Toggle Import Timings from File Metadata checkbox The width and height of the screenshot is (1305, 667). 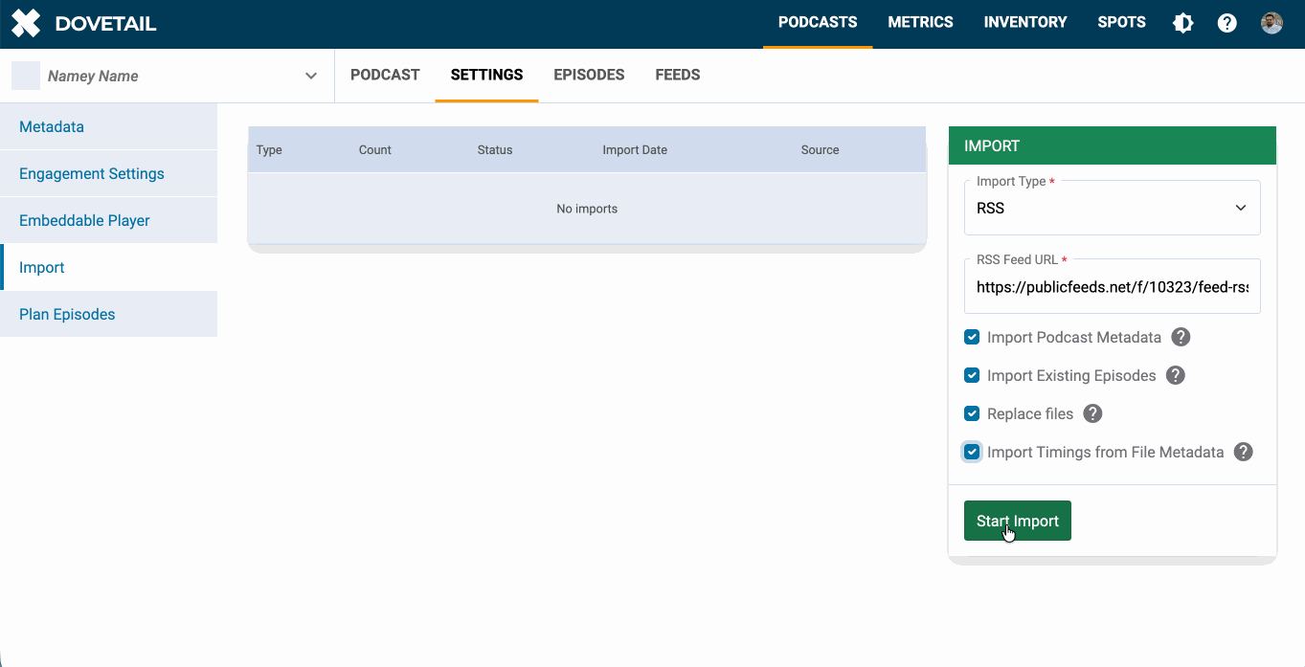coord(972,453)
